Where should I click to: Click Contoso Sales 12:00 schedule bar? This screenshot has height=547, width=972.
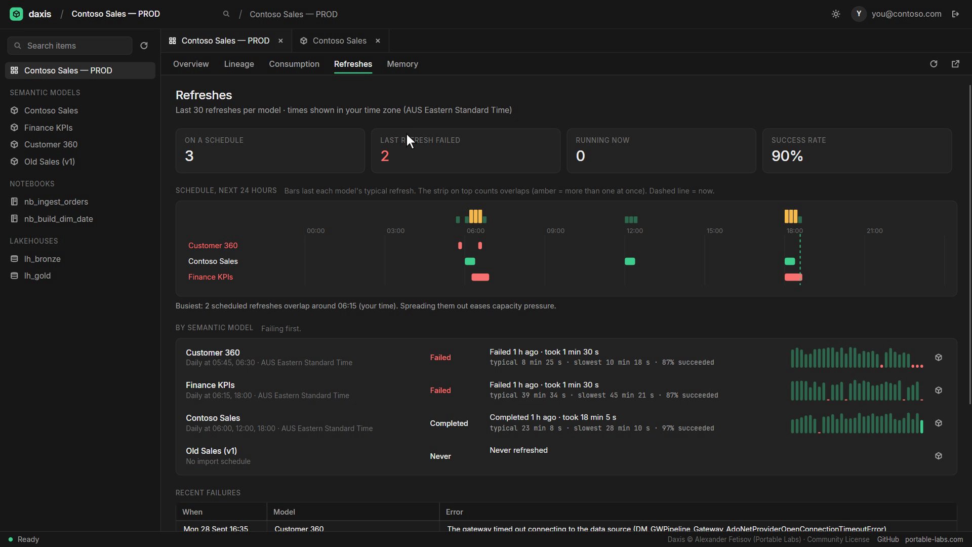pos(630,261)
